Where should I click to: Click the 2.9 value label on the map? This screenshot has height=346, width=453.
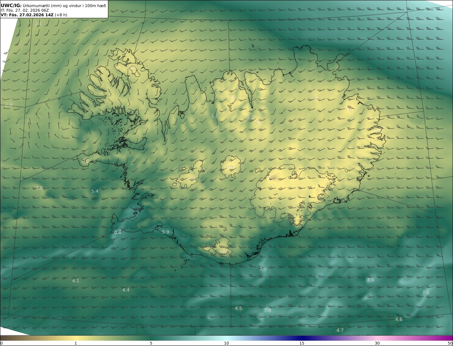[39, 188]
